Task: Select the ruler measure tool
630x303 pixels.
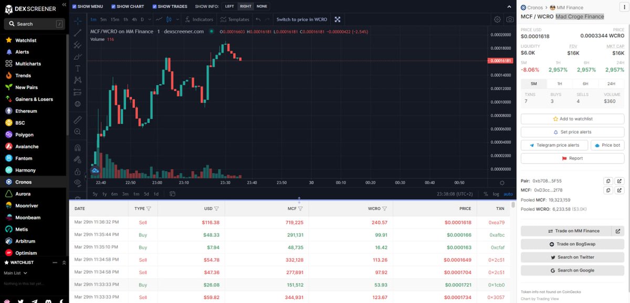Action: (78, 120)
